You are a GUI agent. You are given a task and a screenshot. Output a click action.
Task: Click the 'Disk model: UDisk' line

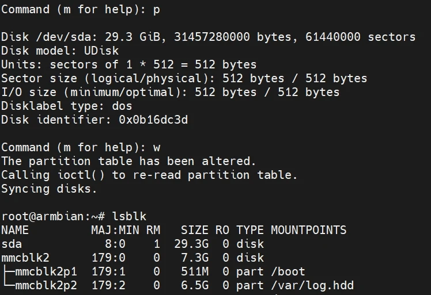59,51
